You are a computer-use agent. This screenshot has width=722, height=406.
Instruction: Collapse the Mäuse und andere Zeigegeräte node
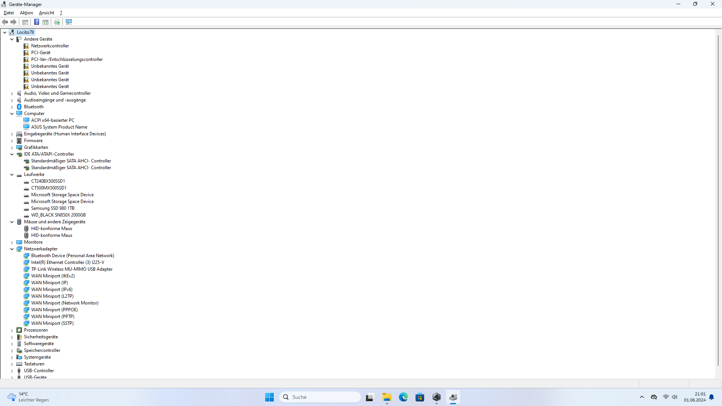point(12,222)
